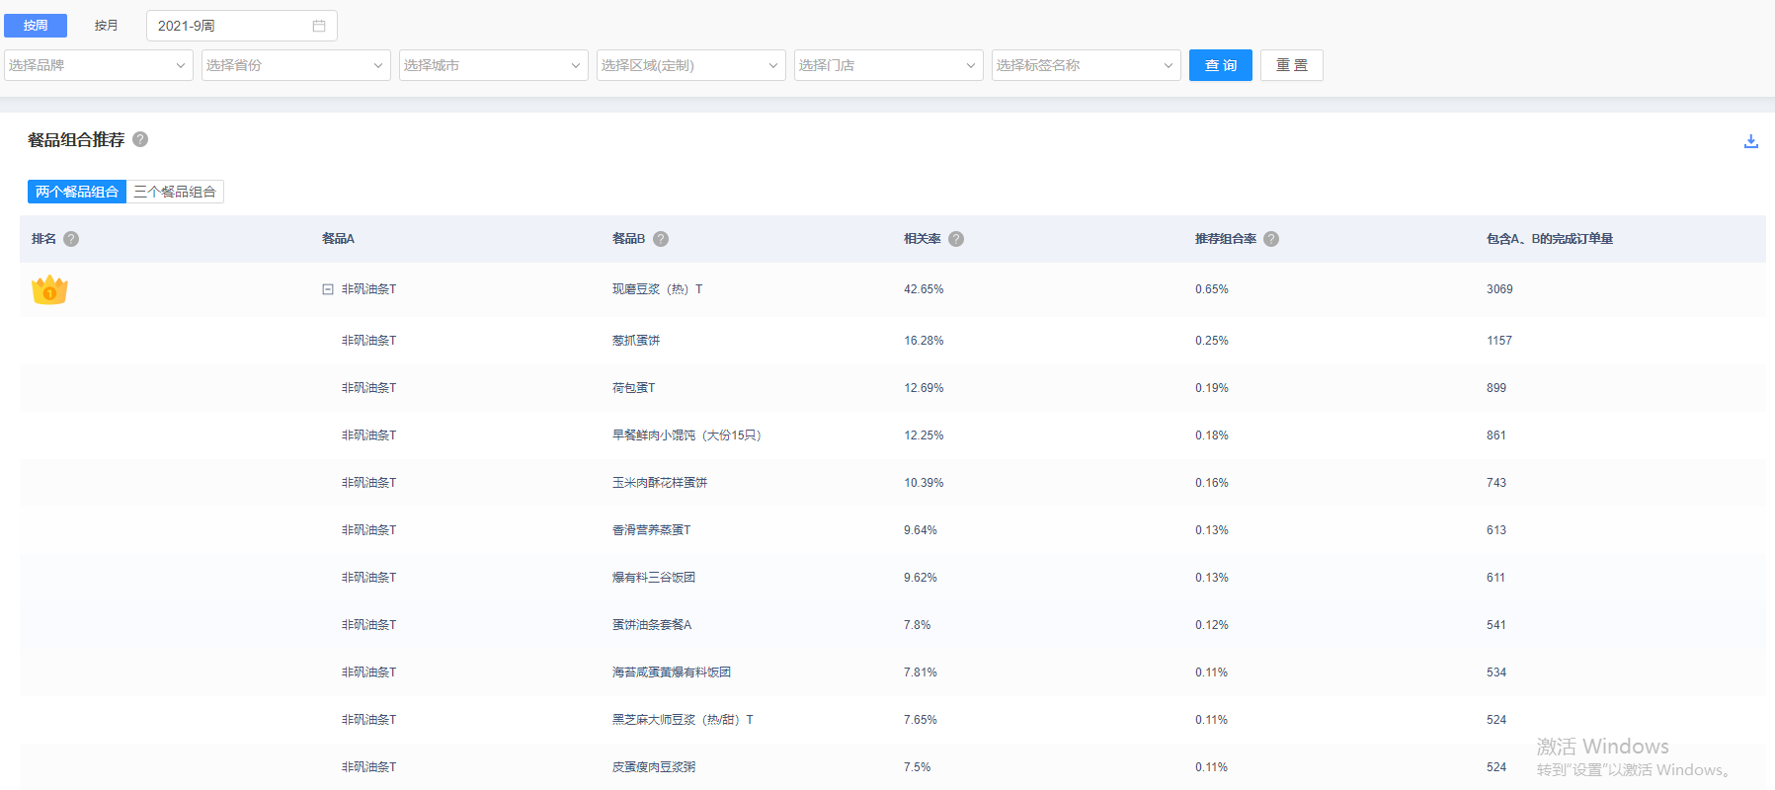Select the 三个餐品组合 tab
The width and height of the screenshot is (1775, 790).
pos(175,192)
